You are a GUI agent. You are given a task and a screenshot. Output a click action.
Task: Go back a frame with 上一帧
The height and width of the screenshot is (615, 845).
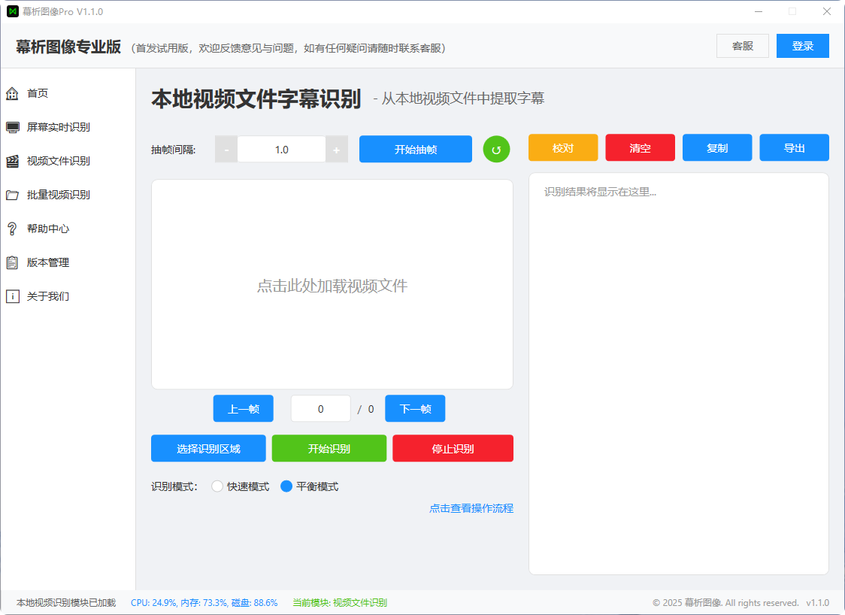coord(243,408)
